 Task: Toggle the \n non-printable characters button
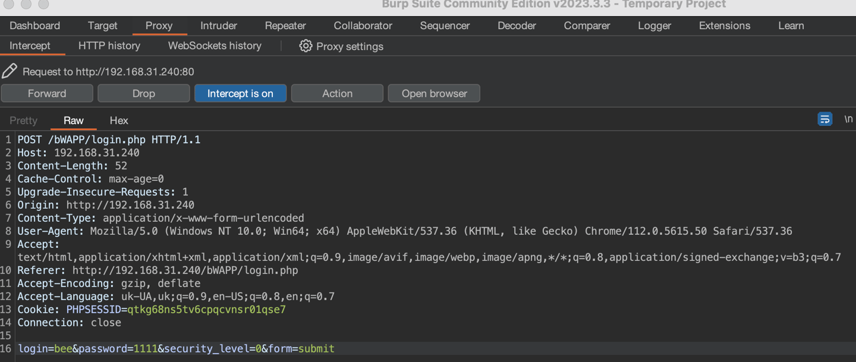pyautogui.click(x=848, y=119)
